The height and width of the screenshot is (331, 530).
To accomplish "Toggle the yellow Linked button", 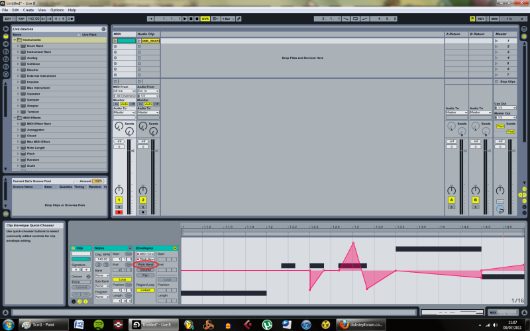I will pos(145,290).
